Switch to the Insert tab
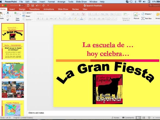 click(x=12, y=9)
